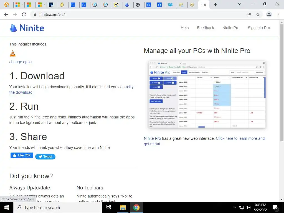Select the 'No Toolbars' heading
Image resolution: width=284 pixels, height=213 pixels.
[x=90, y=188]
